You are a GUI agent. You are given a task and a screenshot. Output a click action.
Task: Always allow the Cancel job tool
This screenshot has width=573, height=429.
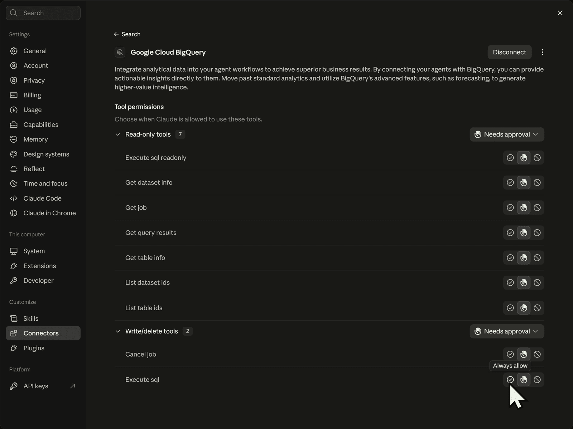click(510, 354)
